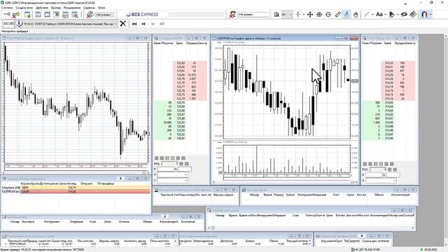Select the shapes drawing tool
448x252 pixels.
tap(392, 14)
